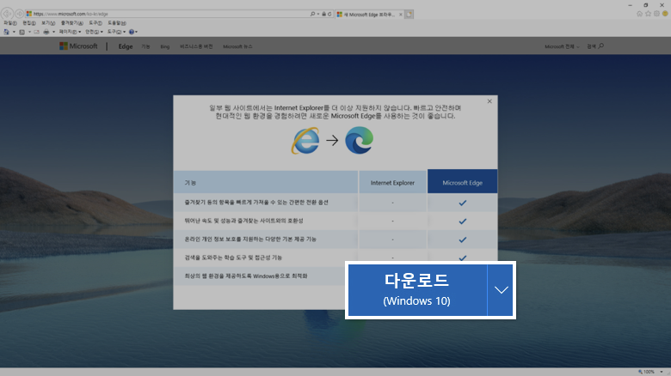Click the 다운로드 (Windows 10) button

416,290
